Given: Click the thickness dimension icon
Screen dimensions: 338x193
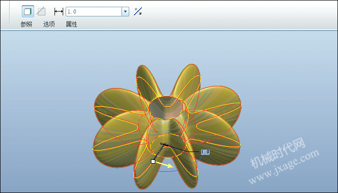Looking at the screenshot, I should point(58,12).
